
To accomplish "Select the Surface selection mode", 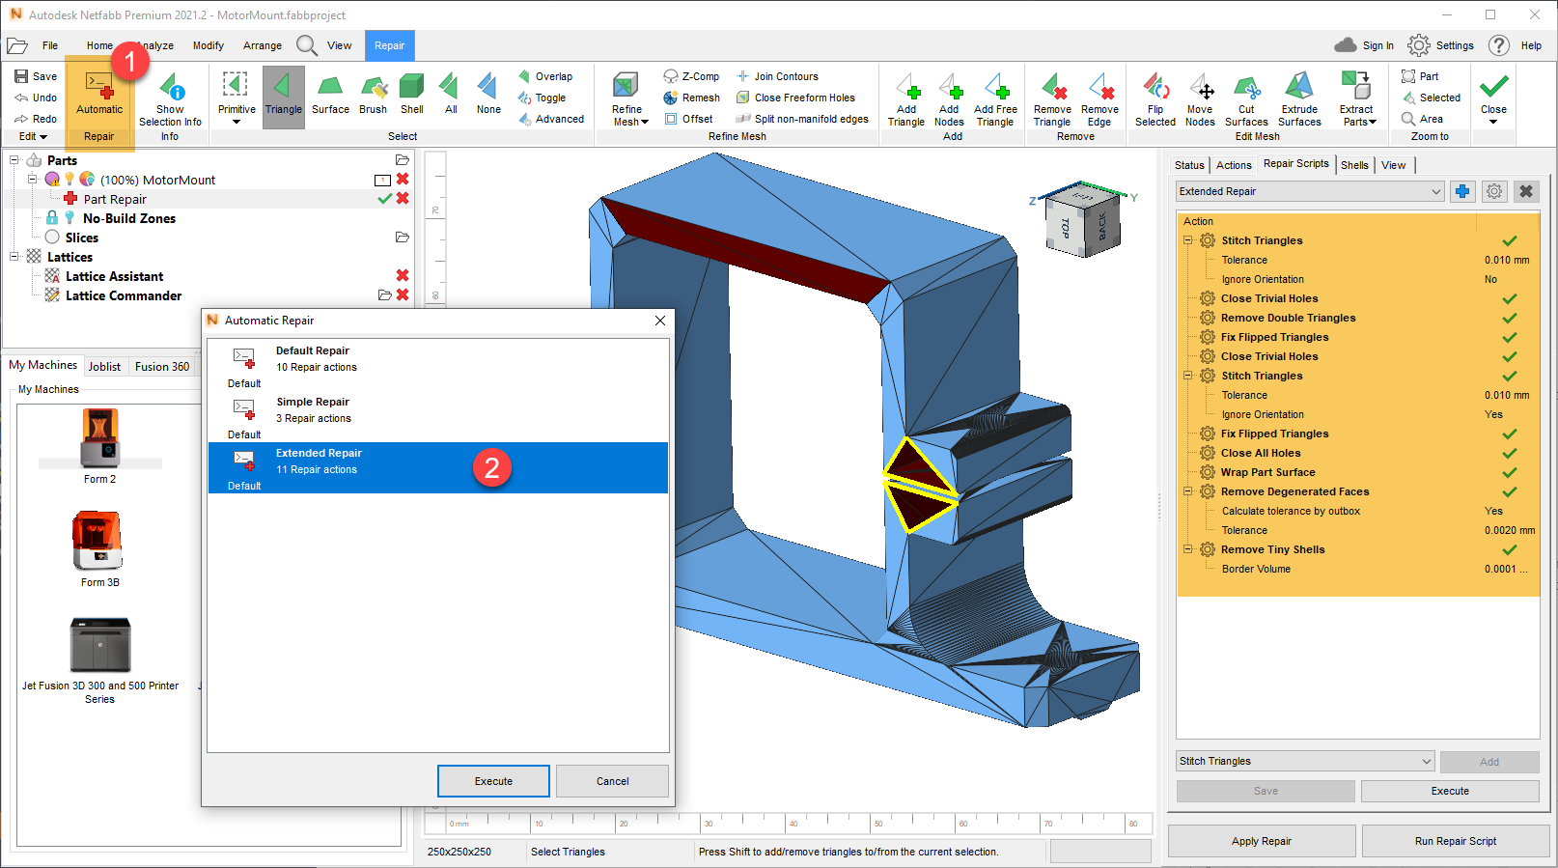I will (x=330, y=97).
